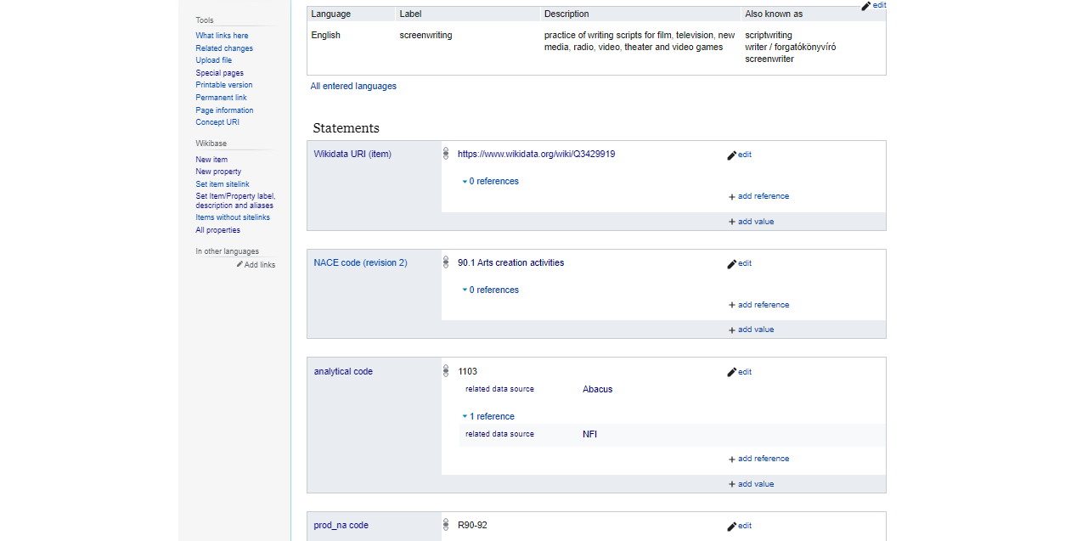The width and height of the screenshot is (1082, 541).
Task: Open What links here in Tools menu
Action: tap(222, 36)
